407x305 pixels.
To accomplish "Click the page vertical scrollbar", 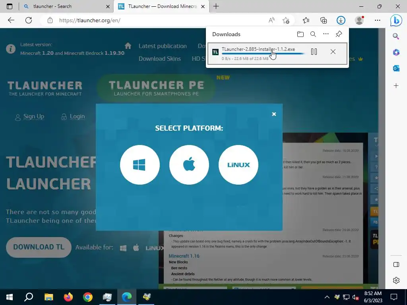I will tap(382, 158).
